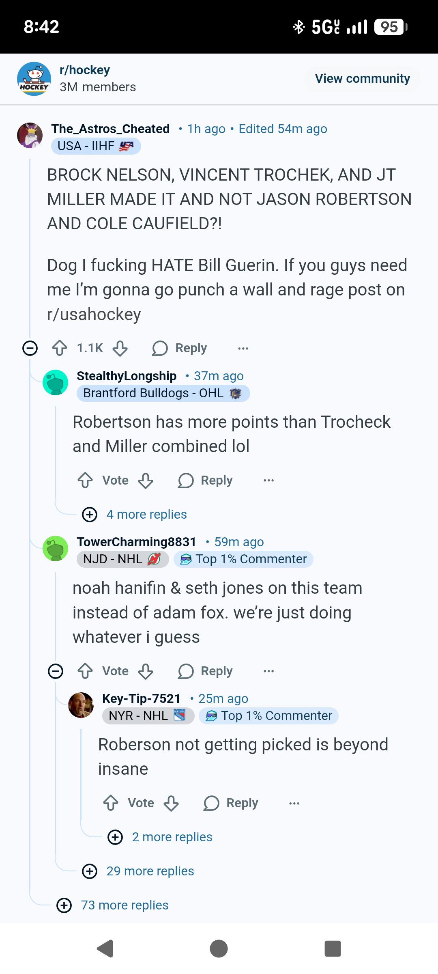Open overflow menu on StealthyLongship's comment
The width and height of the screenshot is (438, 974).
coord(269,481)
